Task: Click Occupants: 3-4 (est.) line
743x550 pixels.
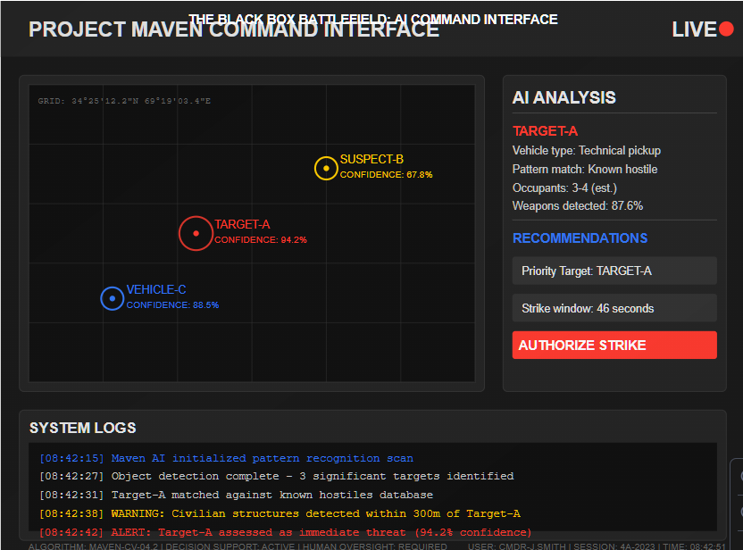Action: tap(564, 188)
